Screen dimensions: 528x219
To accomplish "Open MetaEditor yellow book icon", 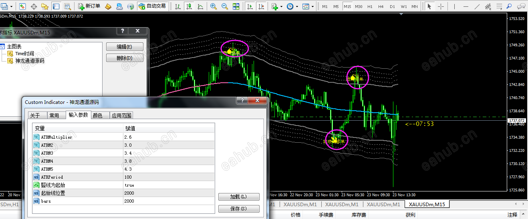I will [x=108, y=6].
